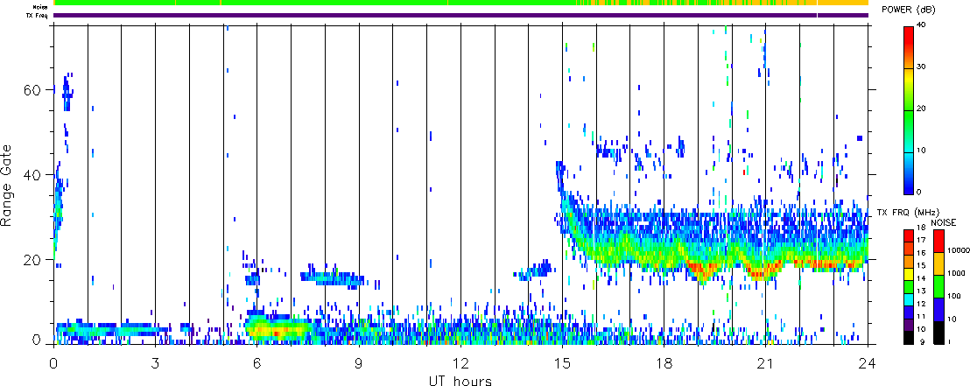The width and height of the screenshot is (970, 386).
Task: Click the "9" tick label on UT hours axis
Action: [359, 362]
